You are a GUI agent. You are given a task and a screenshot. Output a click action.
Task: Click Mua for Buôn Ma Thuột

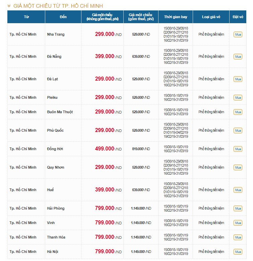[x=238, y=112]
